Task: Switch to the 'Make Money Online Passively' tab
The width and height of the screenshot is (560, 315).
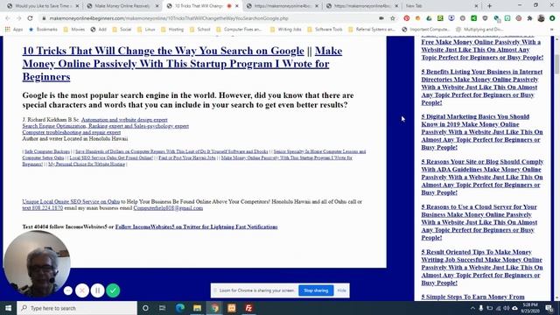Action: 122,6
